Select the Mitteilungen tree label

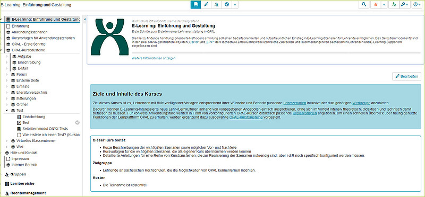tap(26, 98)
